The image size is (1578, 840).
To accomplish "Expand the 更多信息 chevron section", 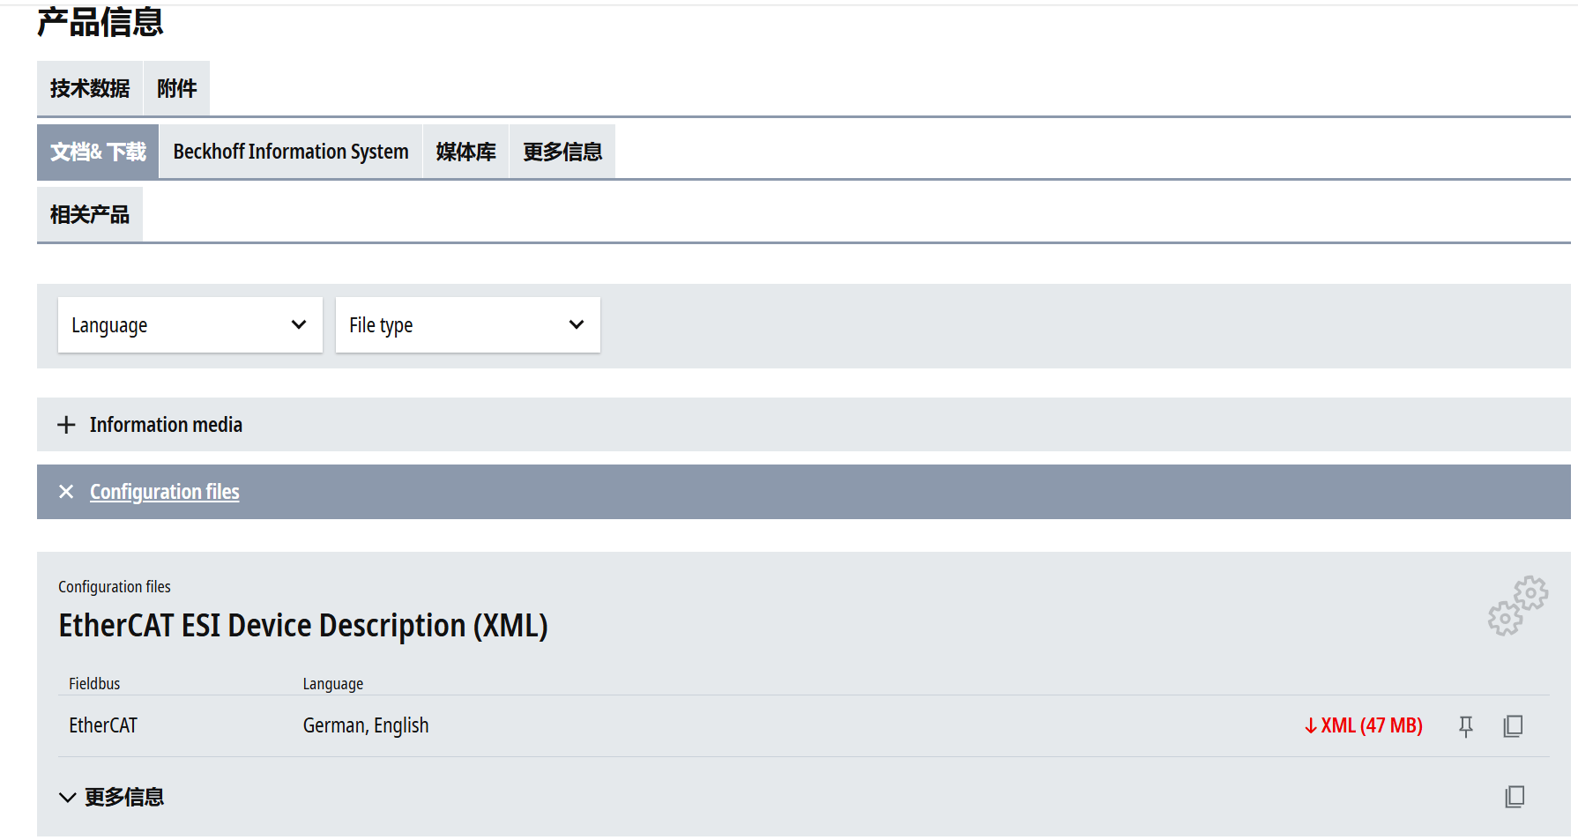I will (68, 798).
